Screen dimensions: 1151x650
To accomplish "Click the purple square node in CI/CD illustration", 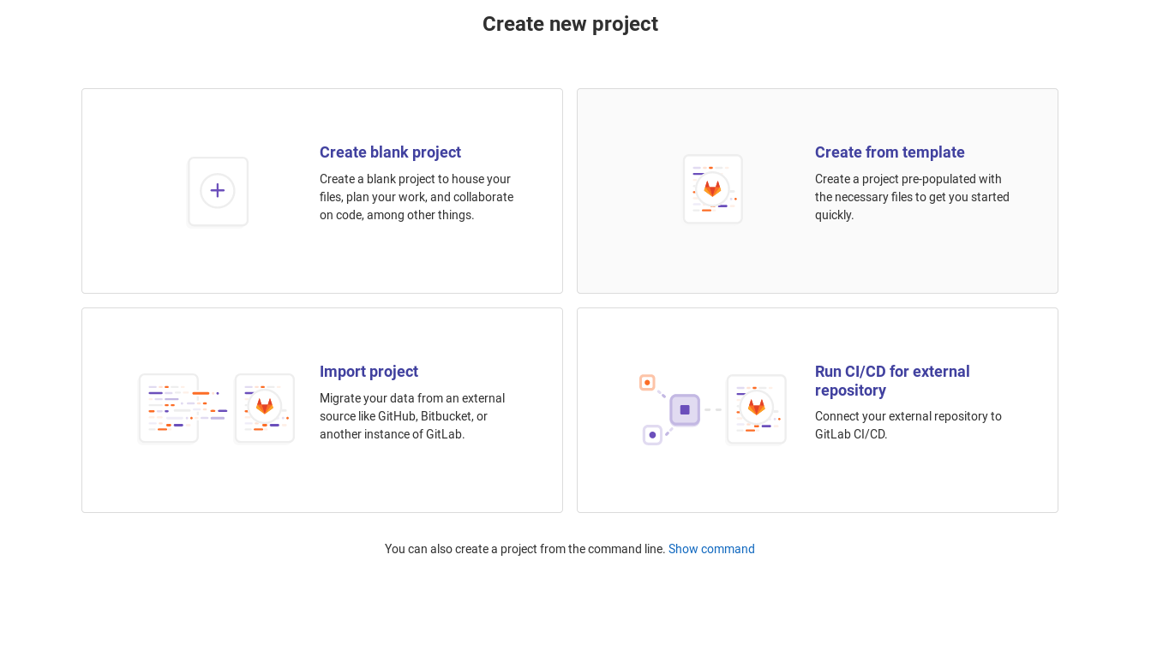I will [x=684, y=409].
